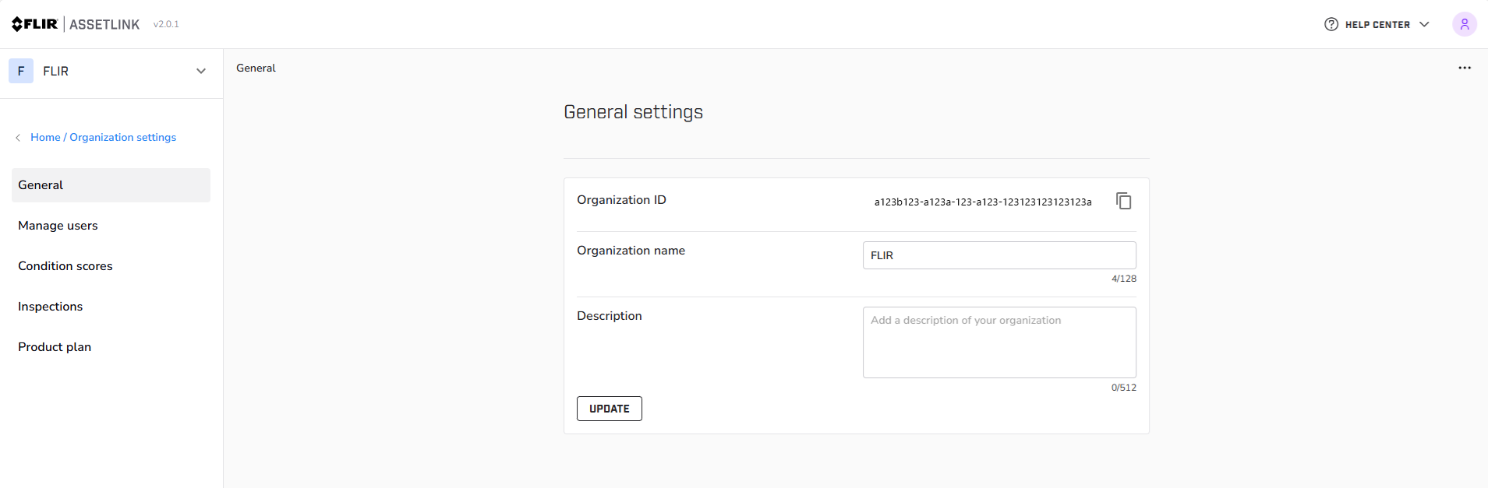Expand the Help Center dropdown arrow
The image size is (1488, 488).
pos(1424,24)
